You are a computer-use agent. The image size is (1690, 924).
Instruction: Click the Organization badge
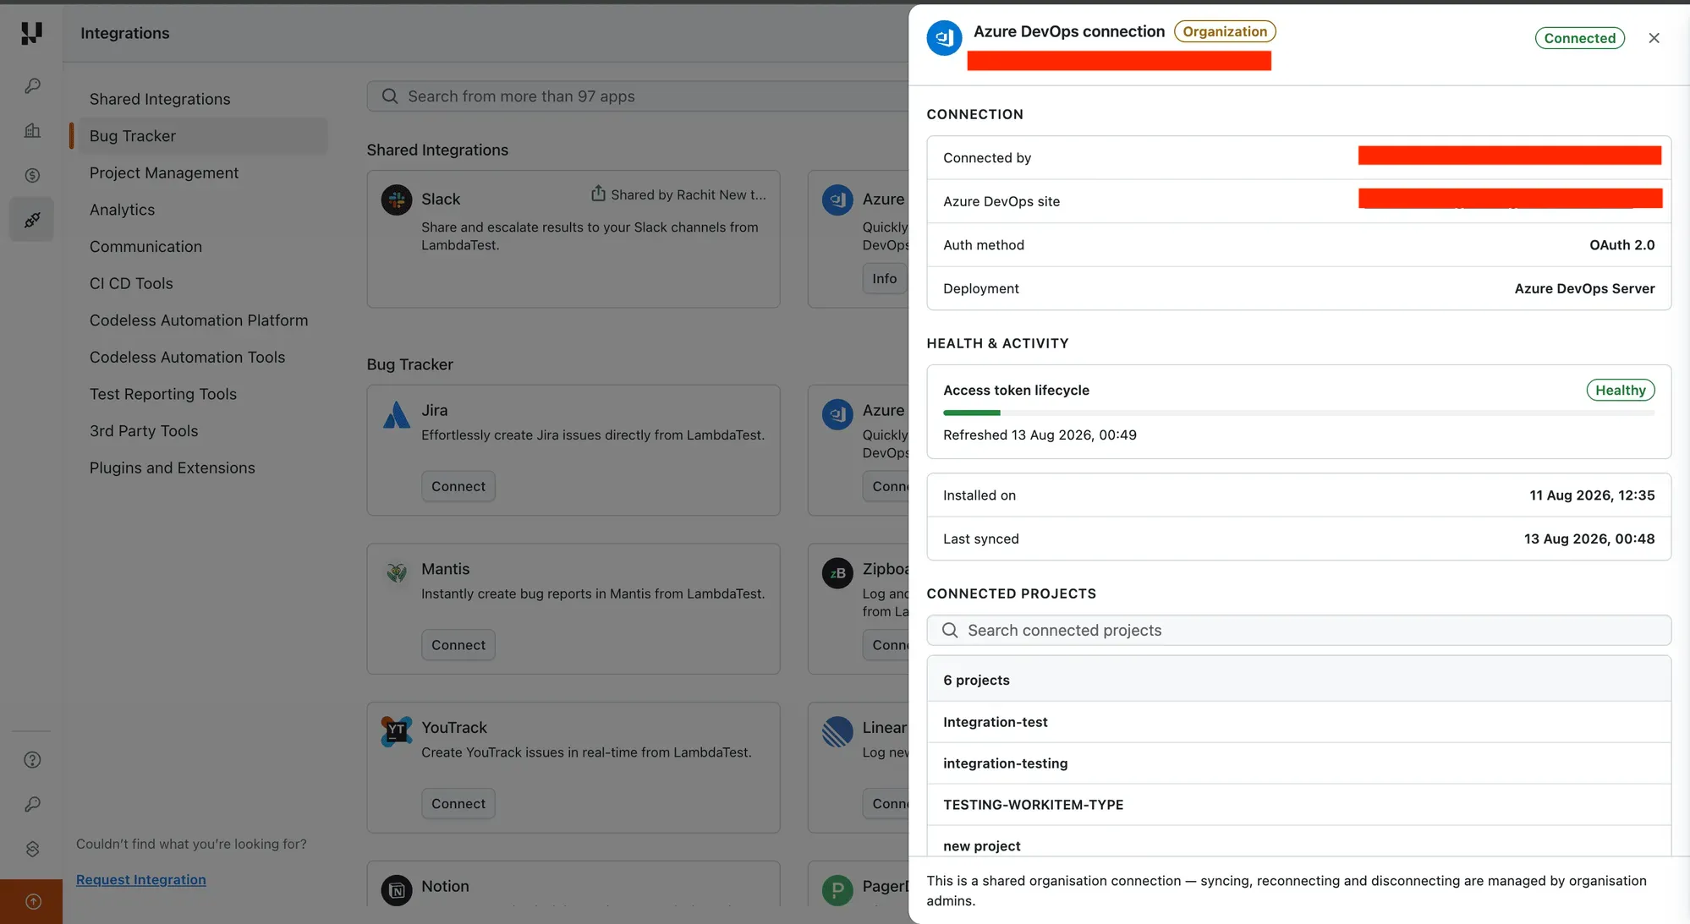[x=1225, y=31]
